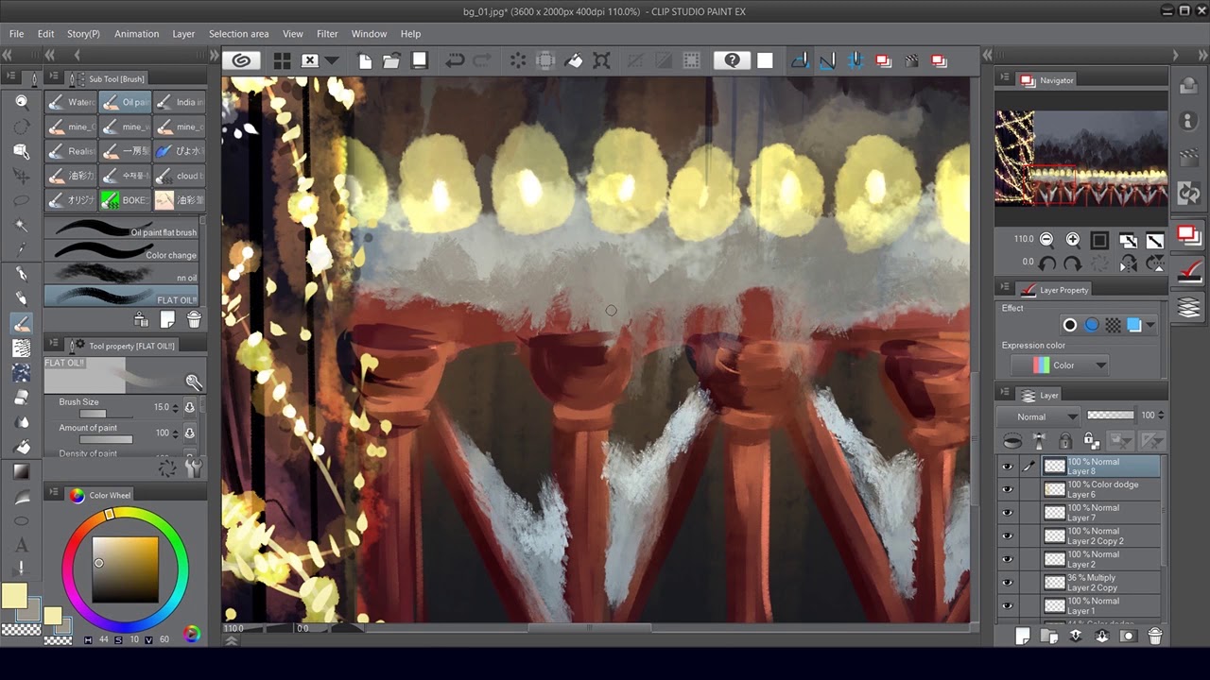Open the layer blending mode dropdown

[x=1039, y=416]
